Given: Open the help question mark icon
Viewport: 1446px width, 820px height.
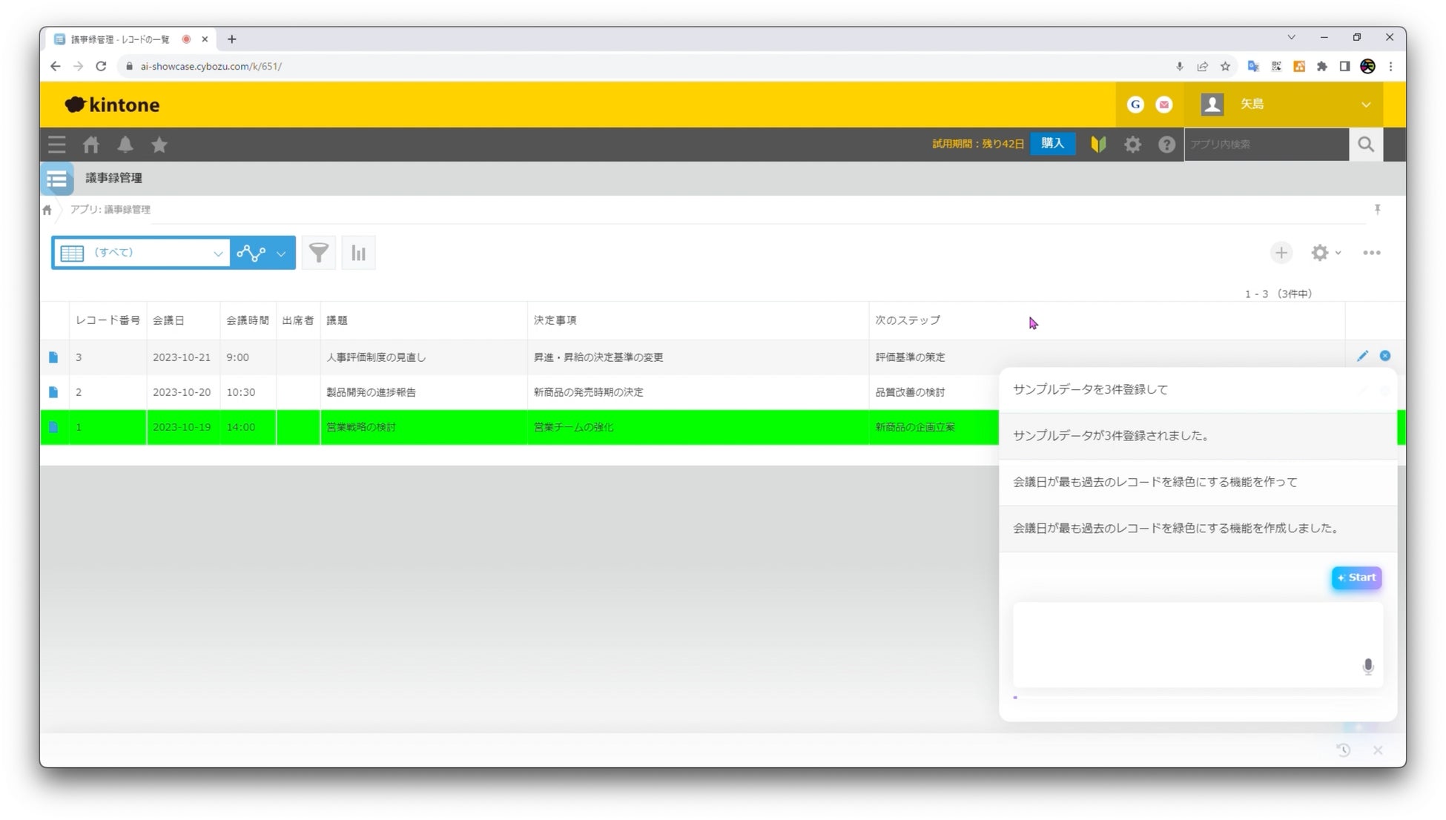Looking at the screenshot, I should click(1166, 145).
